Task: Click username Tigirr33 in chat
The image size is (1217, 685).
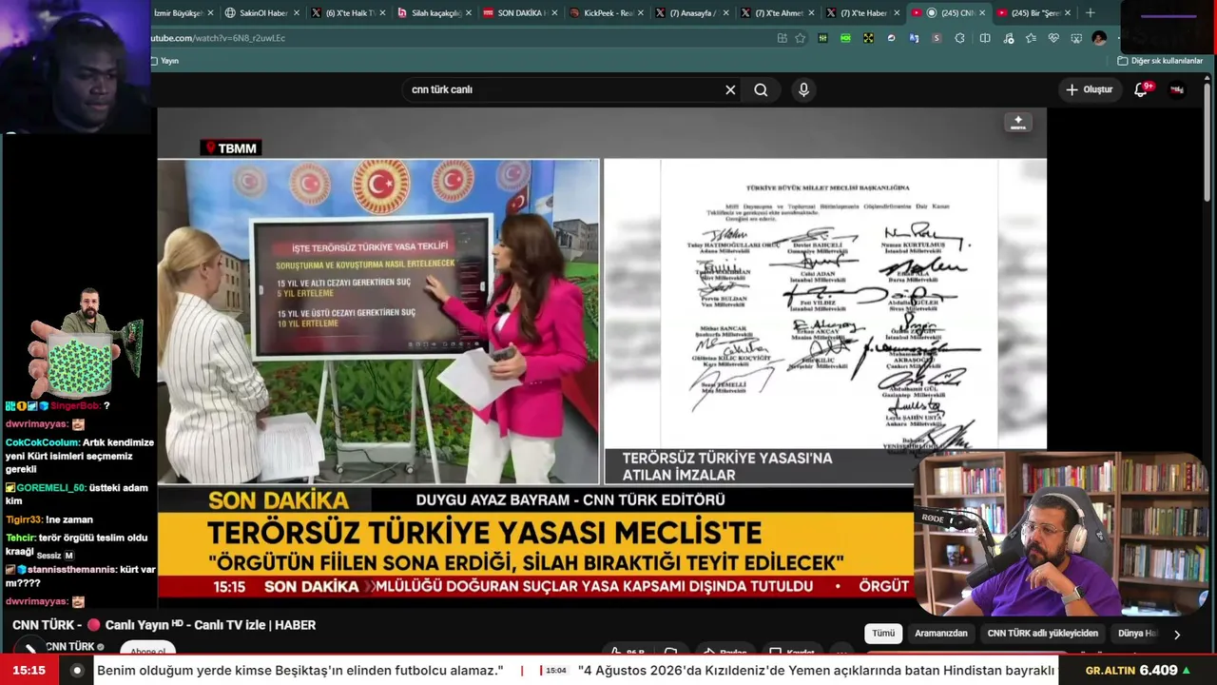Action: [x=24, y=519]
